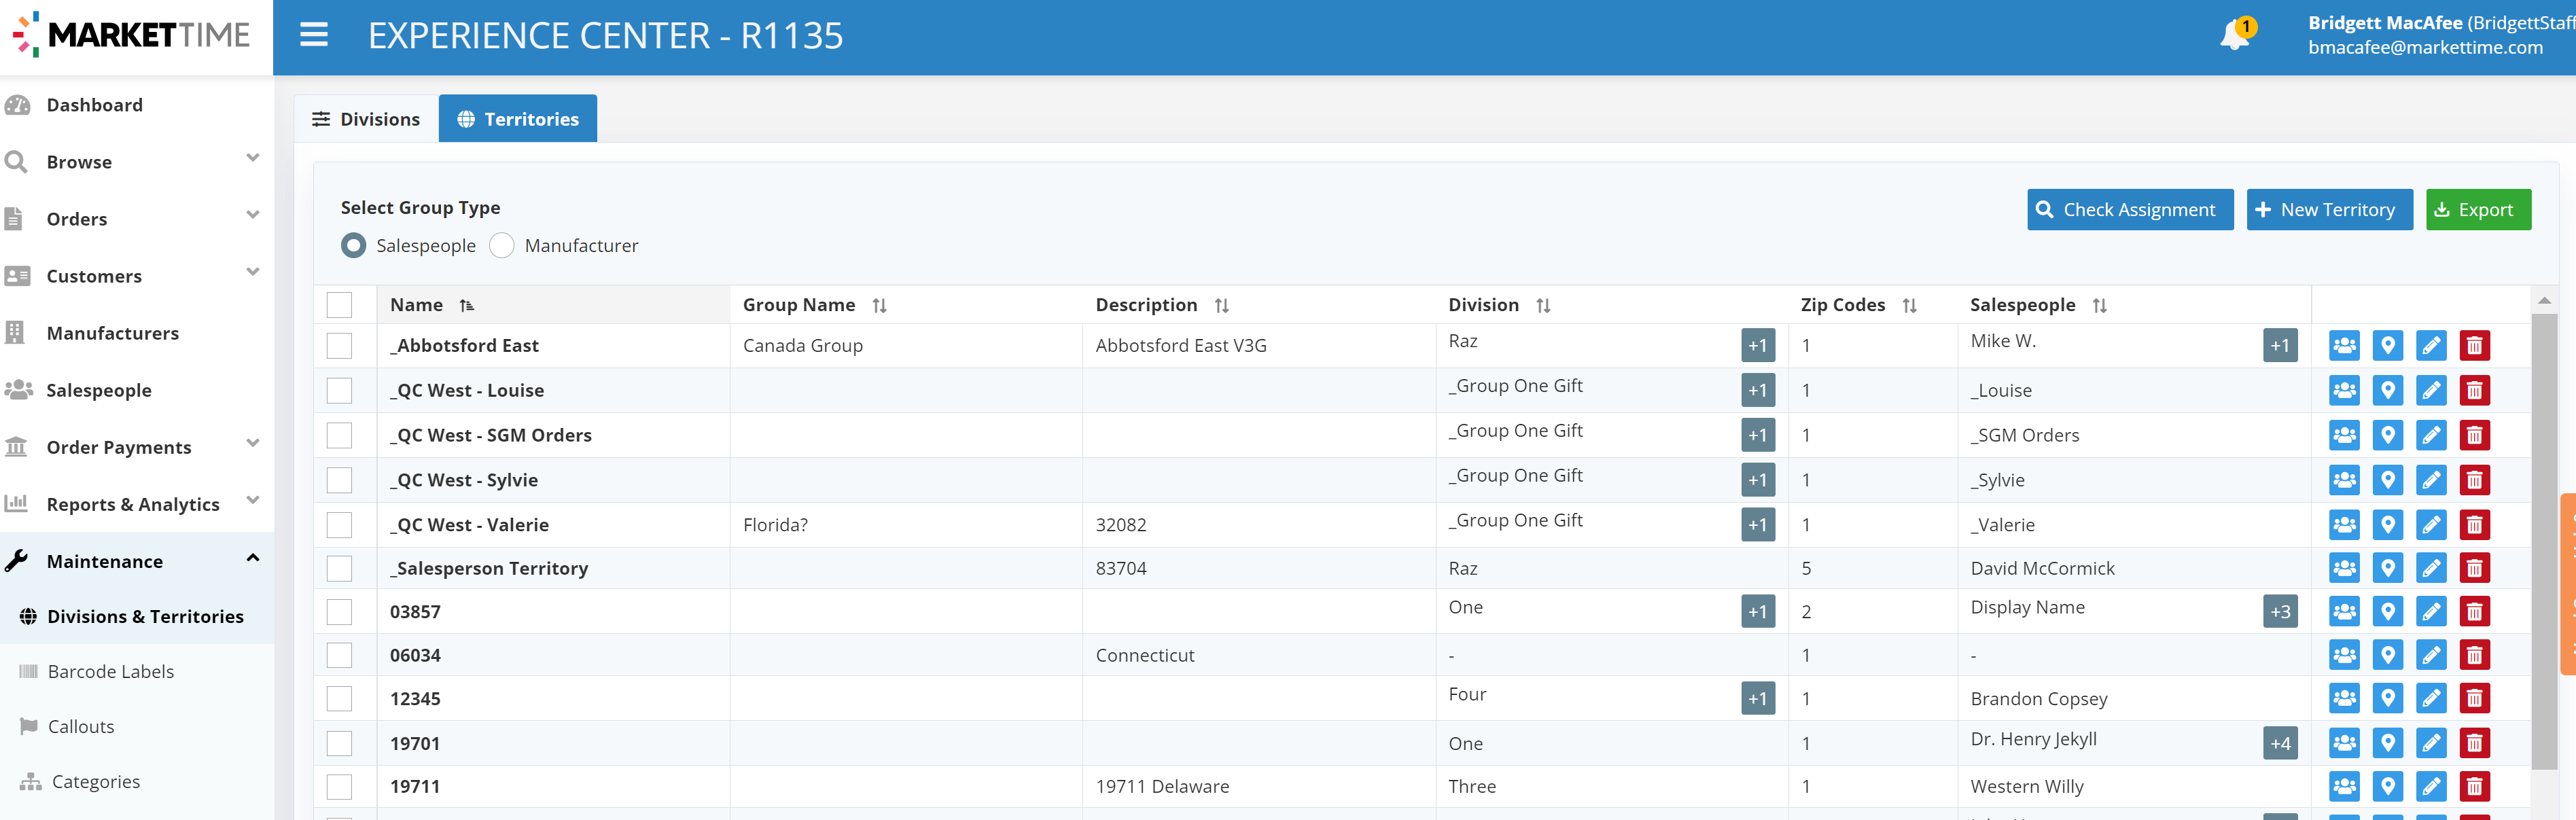Screen dimensions: 2576x820
Task: Open Dashboard from the sidebar
Action: coord(95,105)
